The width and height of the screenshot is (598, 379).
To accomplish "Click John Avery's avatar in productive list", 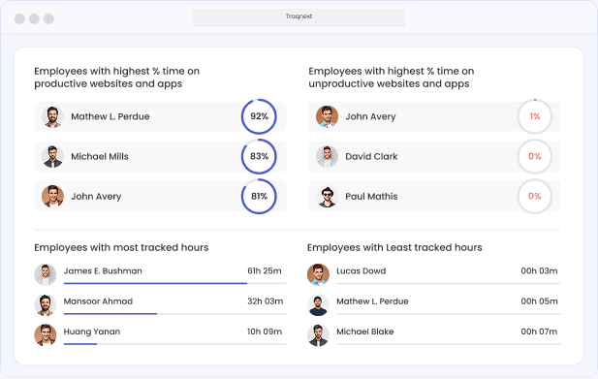I will [52, 197].
